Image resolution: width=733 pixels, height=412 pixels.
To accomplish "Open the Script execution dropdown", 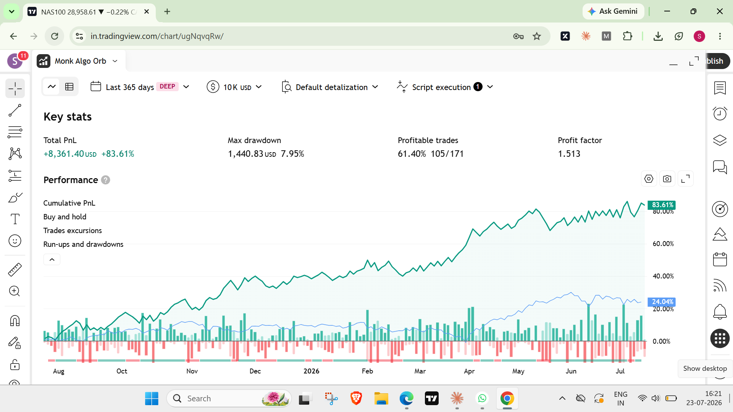I will pos(445,87).
